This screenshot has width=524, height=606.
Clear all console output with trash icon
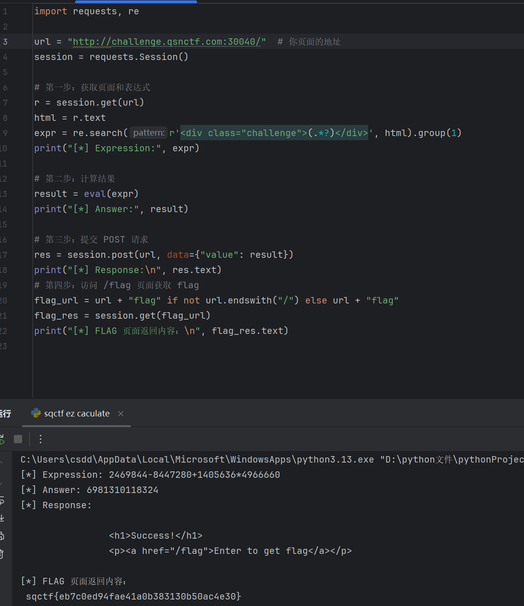point(2,553)
